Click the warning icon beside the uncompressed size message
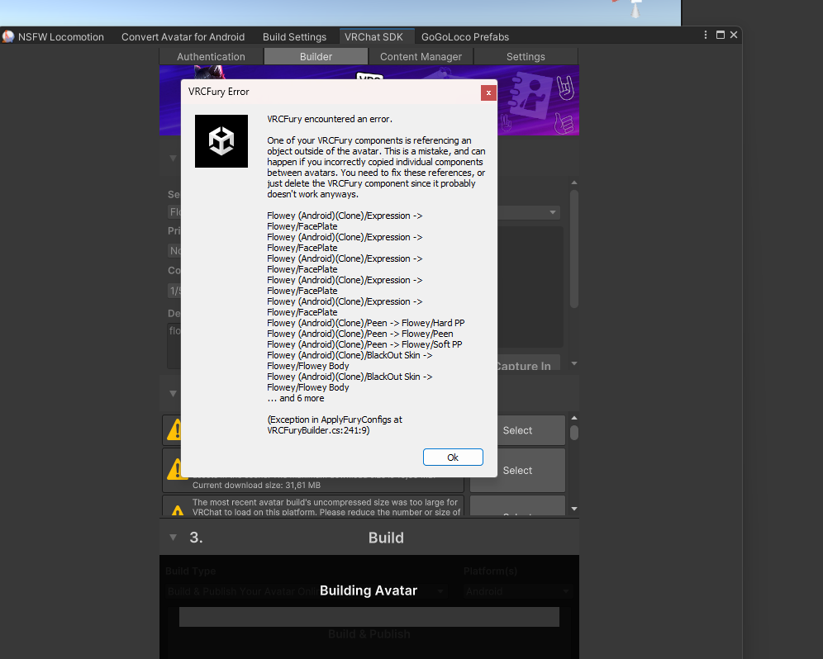This screenshot has height=659, width=823. pyautogui.click(x=178, y=510)
